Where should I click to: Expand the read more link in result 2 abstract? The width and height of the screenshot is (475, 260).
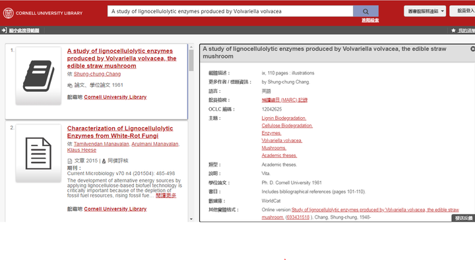(x=166, y=195)
